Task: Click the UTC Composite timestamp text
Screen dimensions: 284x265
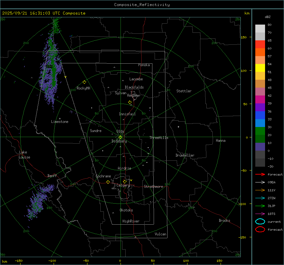Action: click(x=44, y=13)
